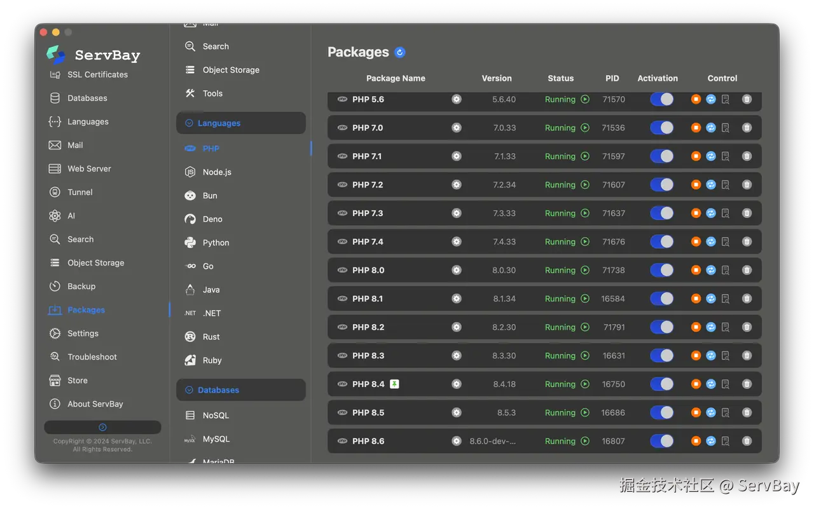Viewport: 814px width, 509px height.
Task: Stop the PHP 7.4 service
Action: tap(696, 241)
